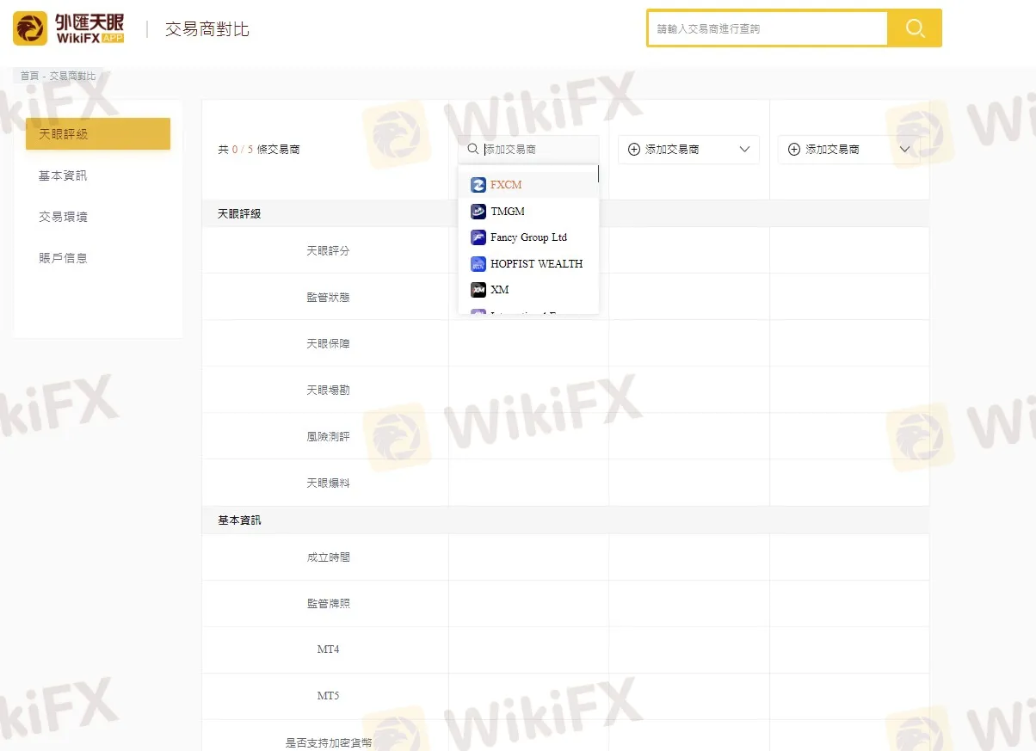1036x751 pixels.
Task: Click the 交易商對比 page title in the header
Action: (207, 29)
